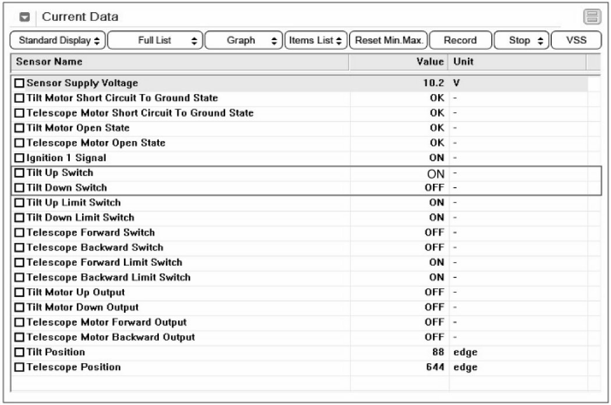611x405 pixels.
Task: Collapse the Current Data panel arrow icon
Action: [24, 17]
